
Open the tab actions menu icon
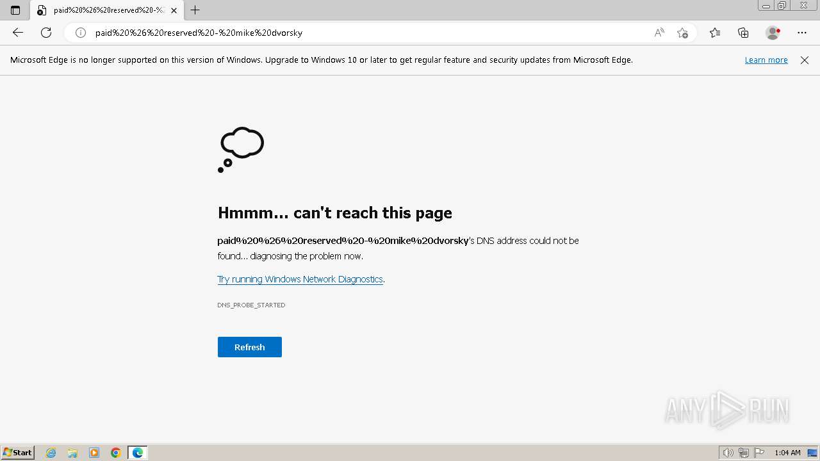pyautogui.click(x=15, y=10)
